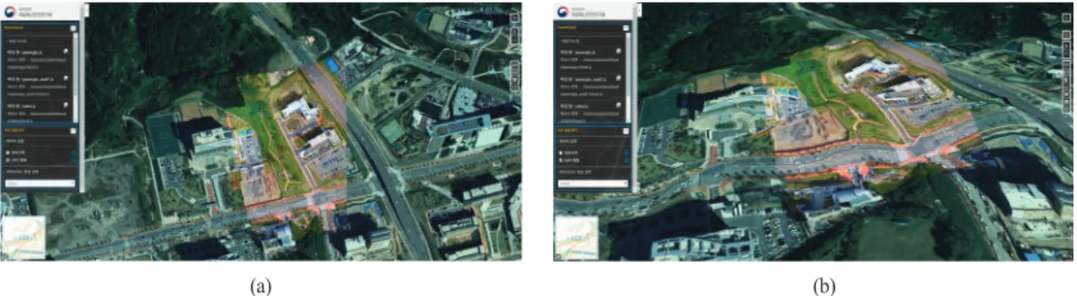Select the first radio option in (a)'s lower panel

pos(7,152)
